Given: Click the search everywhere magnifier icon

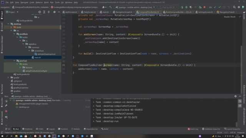Looking at the screenshot, I should [234, 7].
